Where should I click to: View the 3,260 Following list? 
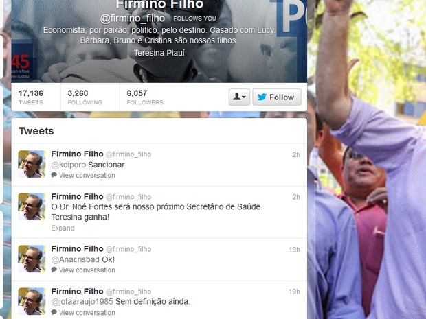pos(85,97)
